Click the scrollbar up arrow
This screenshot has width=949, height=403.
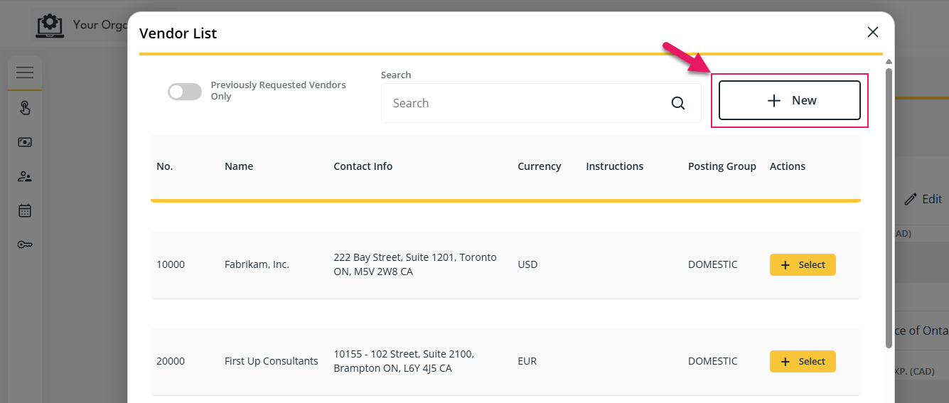tap(889, 62)
